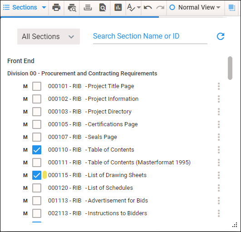Image resolution: width=241 pixels, height=232 pixels.
Task: Open section 000120 - RIB - List of Schedules
Action: (90, 188)
